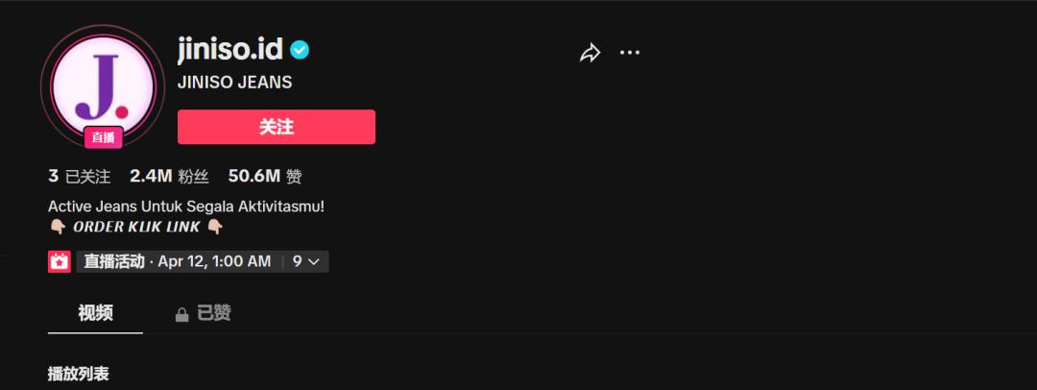Viewport: 1037px width, 390px height.
Task: Open the three-dot more options menu
Action: point(630,52)
